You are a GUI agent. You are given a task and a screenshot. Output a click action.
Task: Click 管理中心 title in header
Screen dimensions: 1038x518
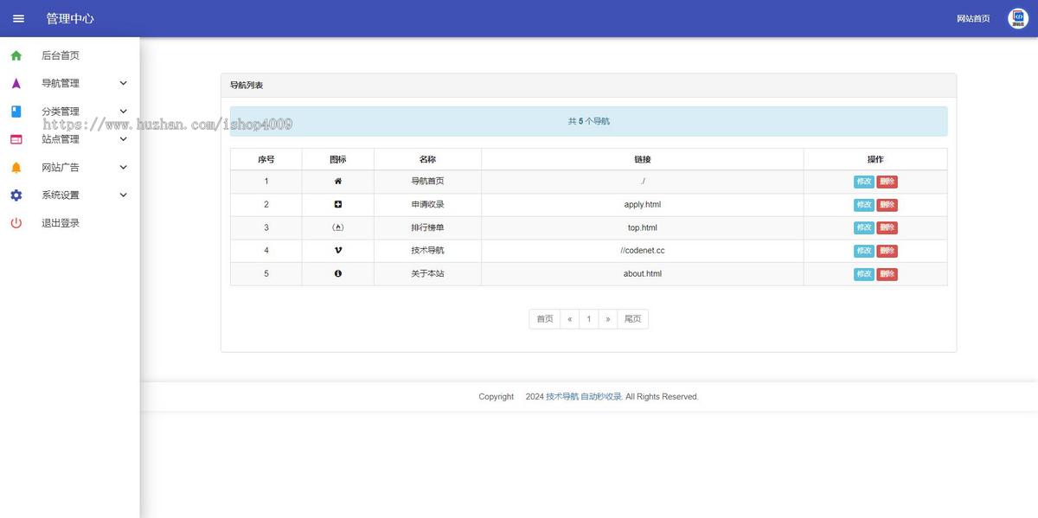(70, 18)
